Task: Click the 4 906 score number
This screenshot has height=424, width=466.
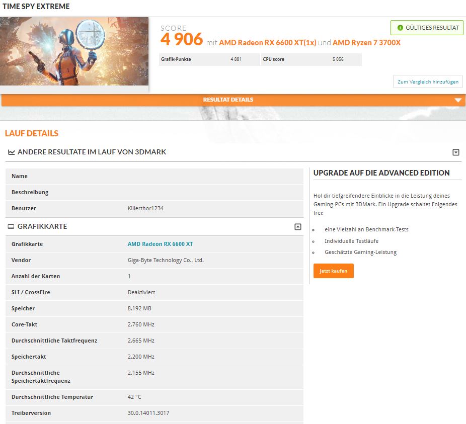Action: click(x=182, y=40)
